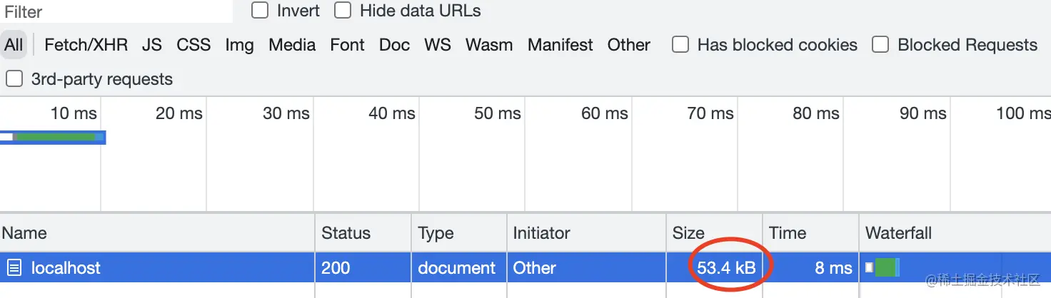
Task: Enable the Invert filter checkbox
Action: (260, 11)
